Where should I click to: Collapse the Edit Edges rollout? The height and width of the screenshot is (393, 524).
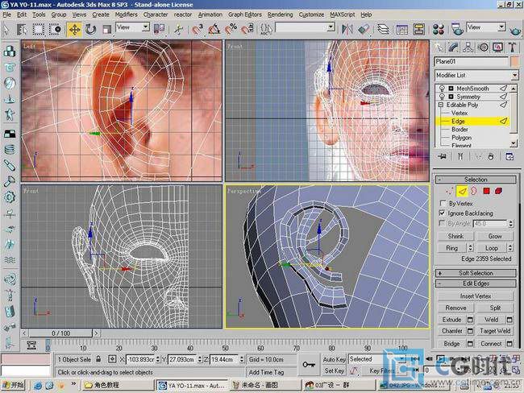(476, 283)
